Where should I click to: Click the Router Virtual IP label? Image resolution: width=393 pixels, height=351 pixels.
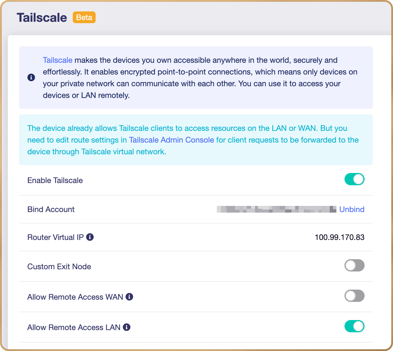[x=55, y=237]
